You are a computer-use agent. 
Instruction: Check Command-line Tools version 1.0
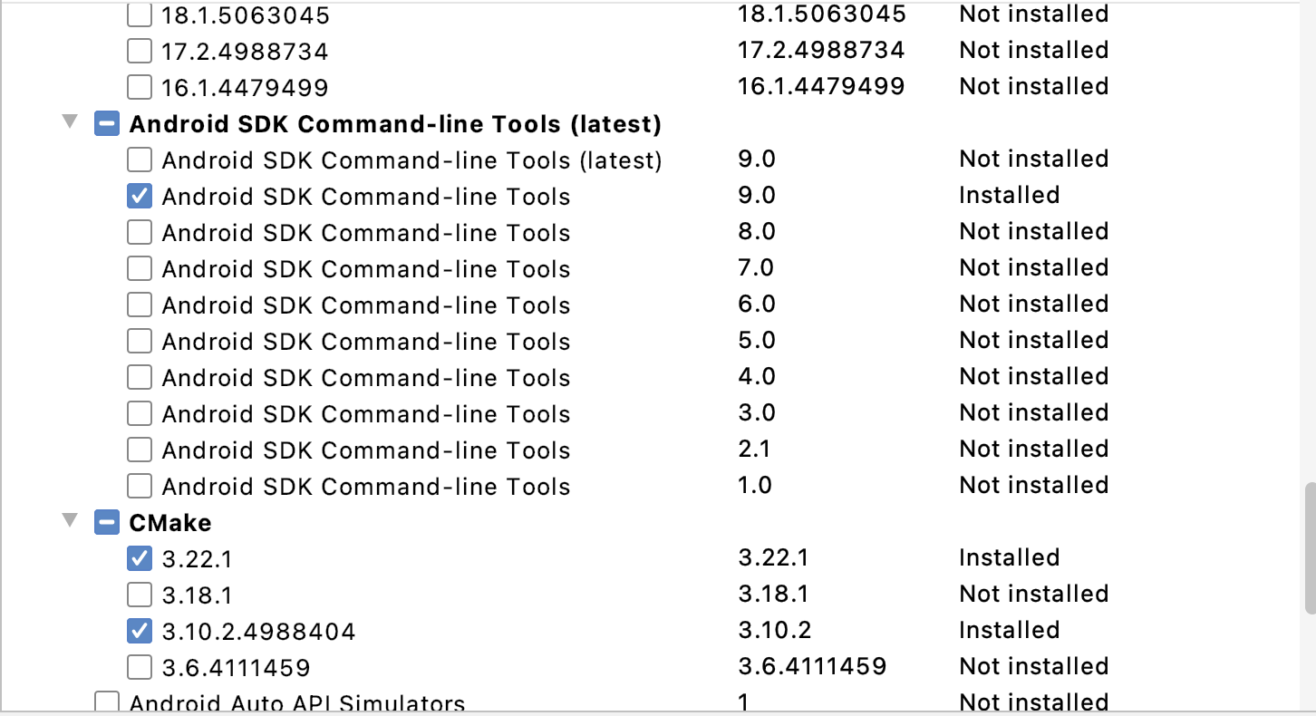pyautogui.click(x=140, y=486)
